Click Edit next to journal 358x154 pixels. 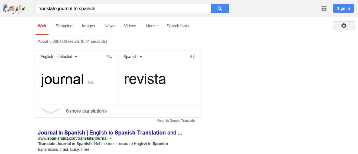pyautogui.click(x=91, y=83)
